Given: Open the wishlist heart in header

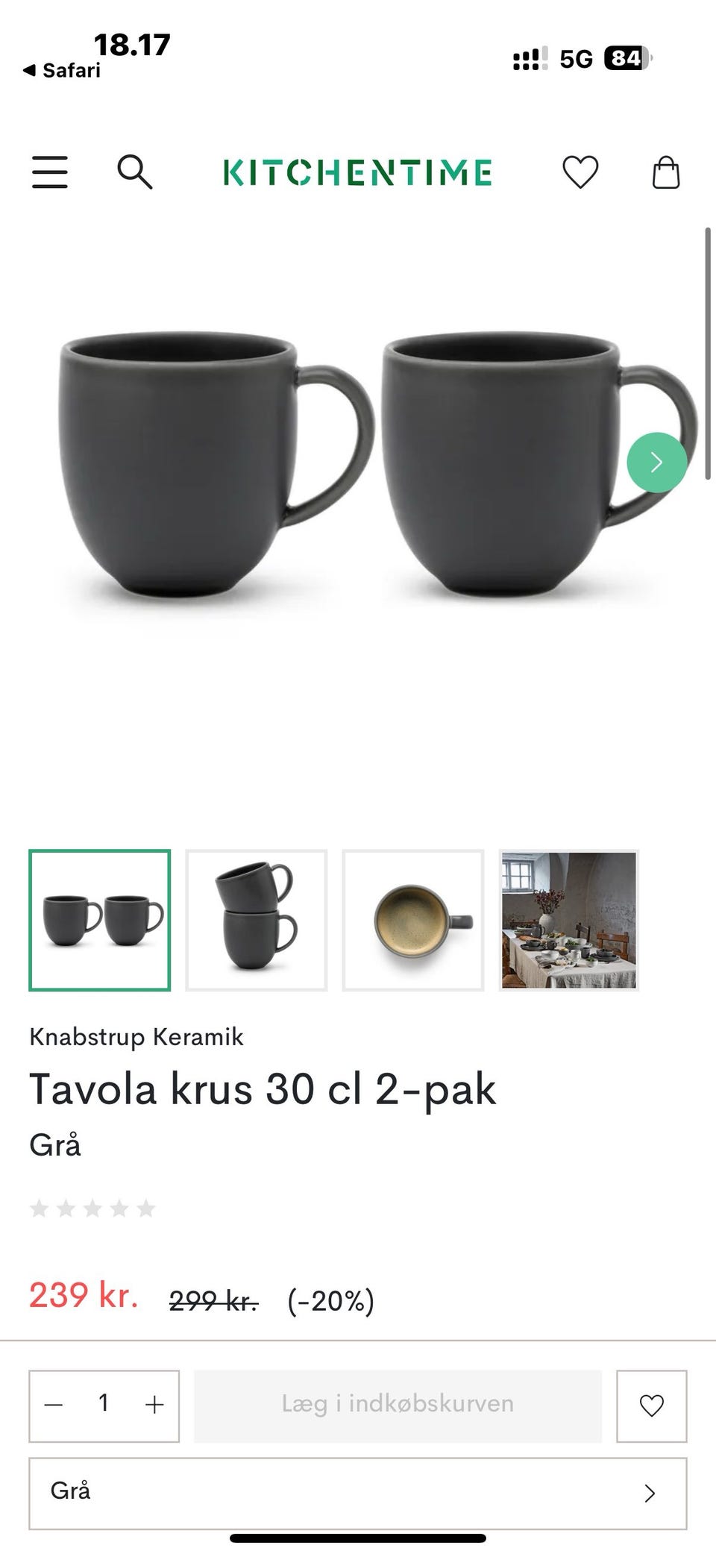Looking at the screenshot, I should point(580,172).
